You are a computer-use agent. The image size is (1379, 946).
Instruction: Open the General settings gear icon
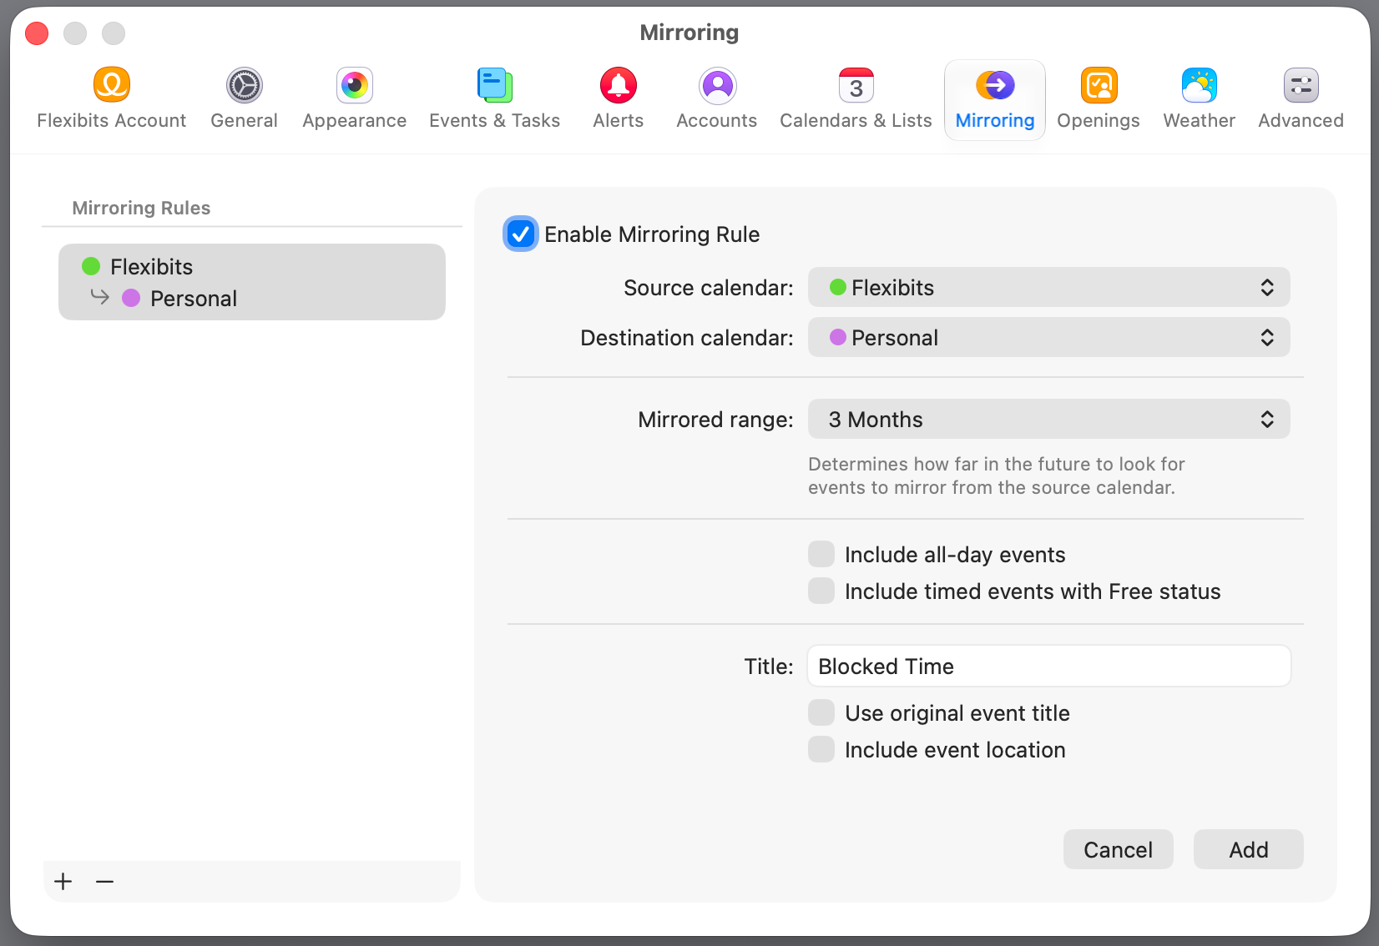[245, 85]
